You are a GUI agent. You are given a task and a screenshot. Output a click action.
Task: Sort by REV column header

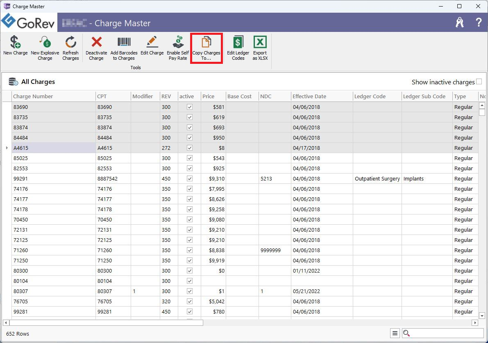point(169,97)
